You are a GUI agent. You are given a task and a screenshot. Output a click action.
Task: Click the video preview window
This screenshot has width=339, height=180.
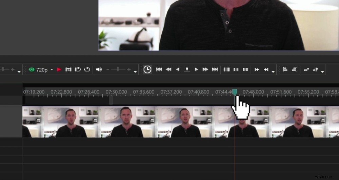click(219, 25)
